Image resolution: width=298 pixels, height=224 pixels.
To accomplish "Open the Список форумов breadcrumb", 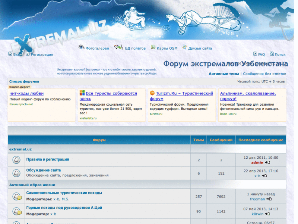I will coord(24,81).
